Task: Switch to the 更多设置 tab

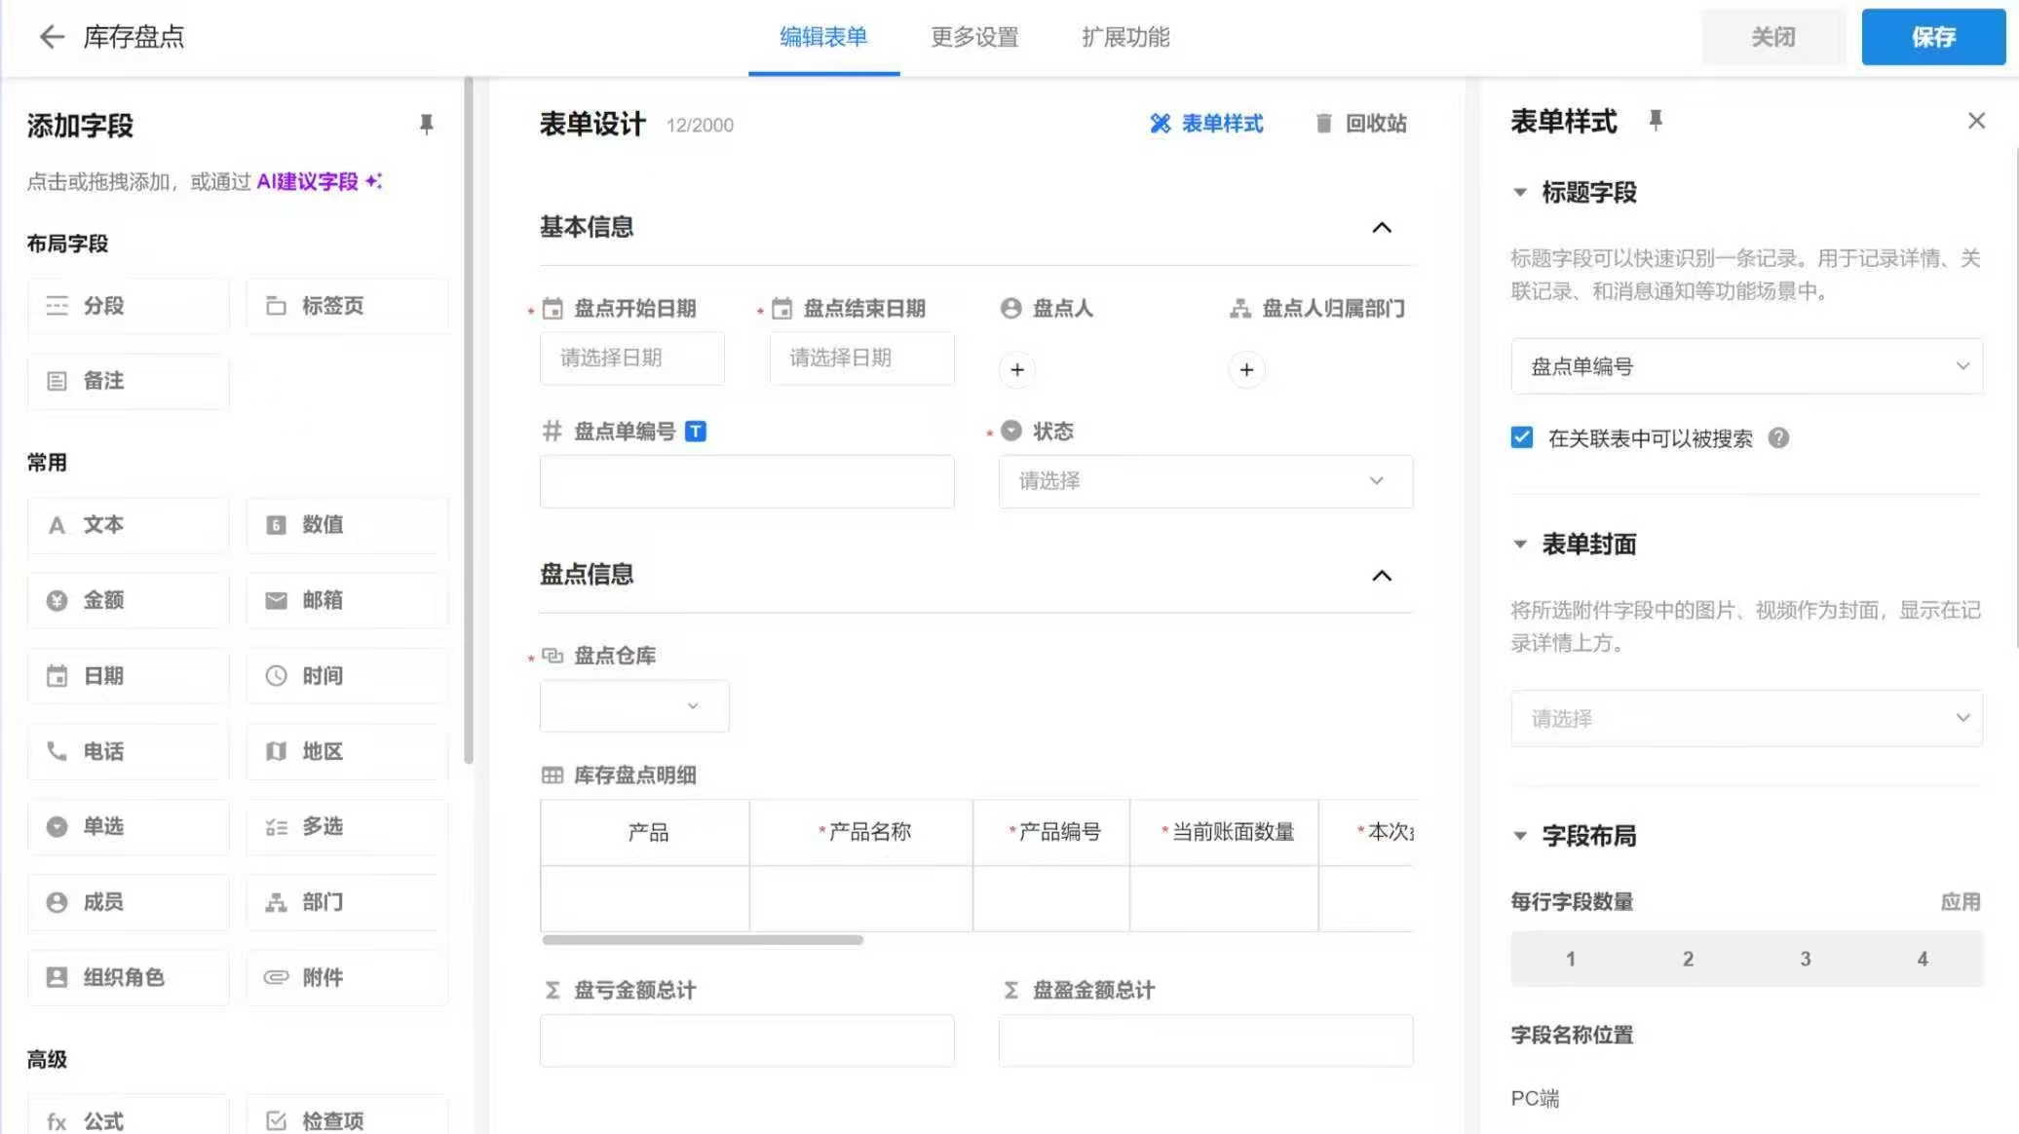Action: 974,37
